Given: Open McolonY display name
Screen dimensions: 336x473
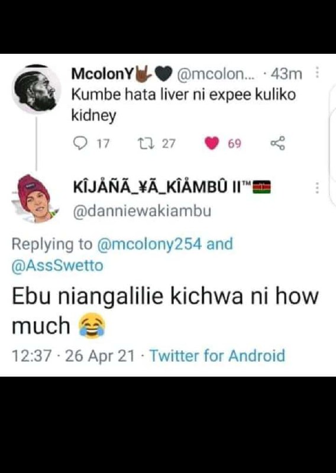Looking at the screenshot, I should (x=102, y=73).
